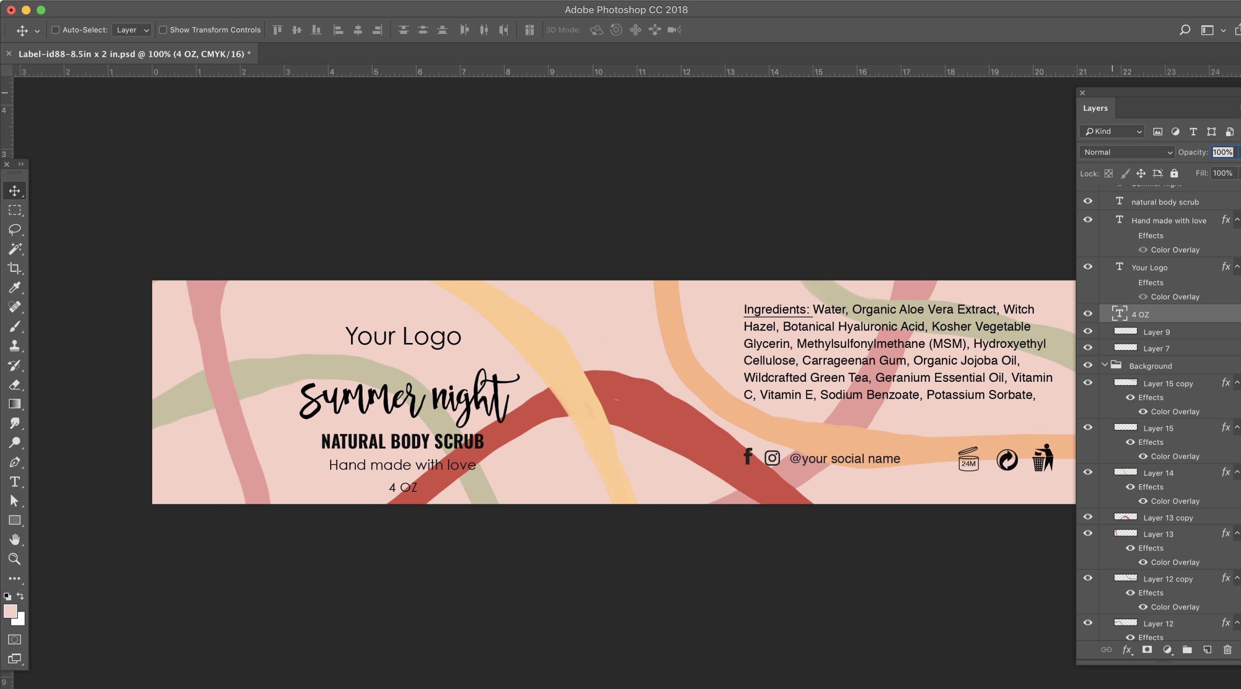Select the Gradient tool
This screenshot has height=689, width=1241.
[15, 404]
